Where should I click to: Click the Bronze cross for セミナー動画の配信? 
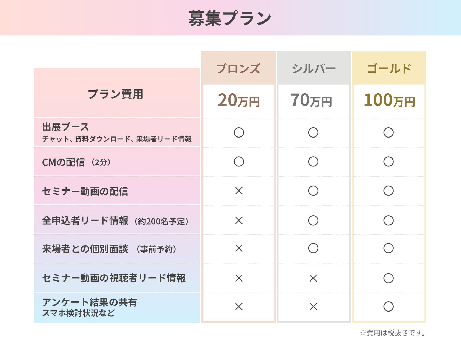[x=239, y=191]
